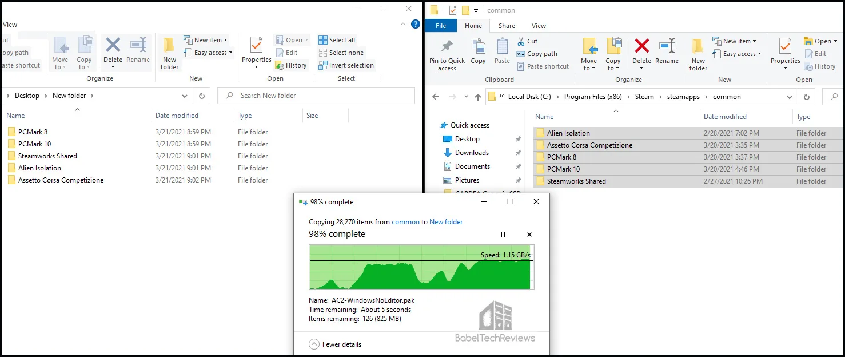Switch to the View tab in left window
This screenshot has height=357, width=845.
click(x=10, y=25)
